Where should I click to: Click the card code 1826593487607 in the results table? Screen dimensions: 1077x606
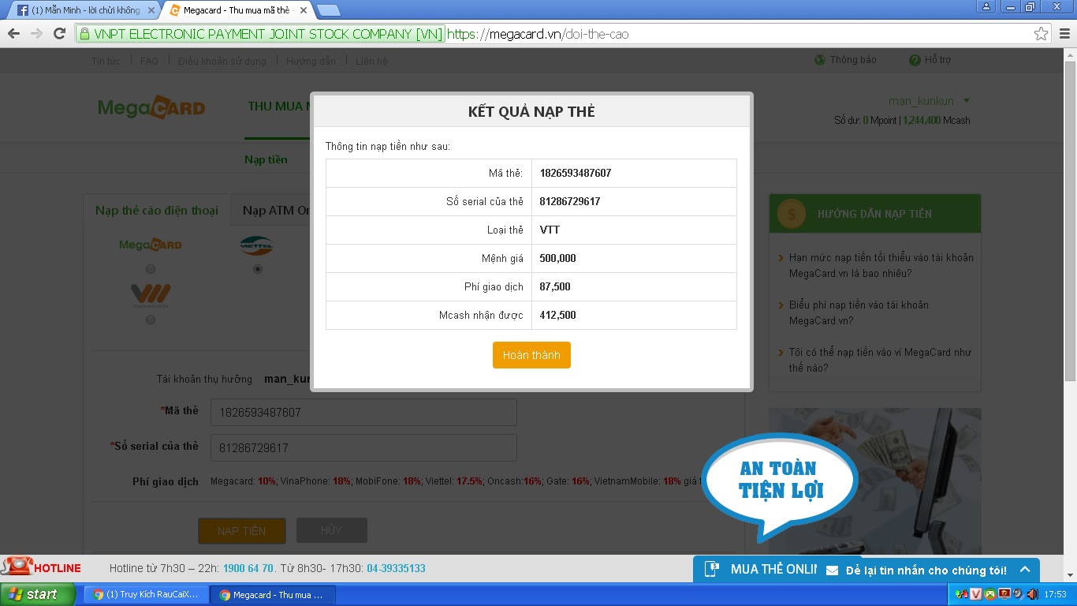[576, 173]
